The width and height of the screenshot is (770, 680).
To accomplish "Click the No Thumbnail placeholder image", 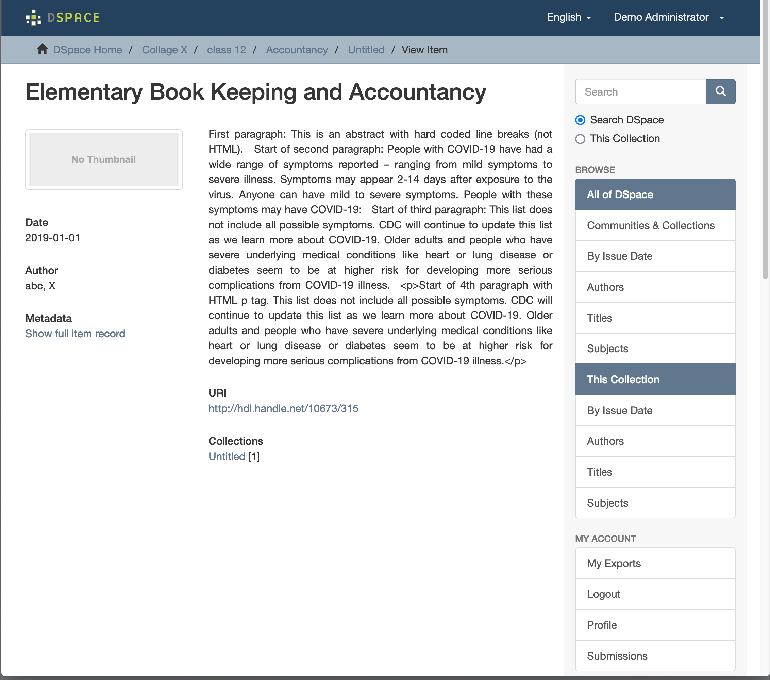I will click(104, 159).
